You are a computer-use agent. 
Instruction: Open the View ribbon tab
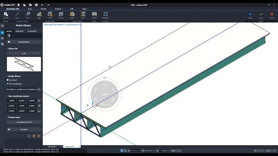click(84, 9)
